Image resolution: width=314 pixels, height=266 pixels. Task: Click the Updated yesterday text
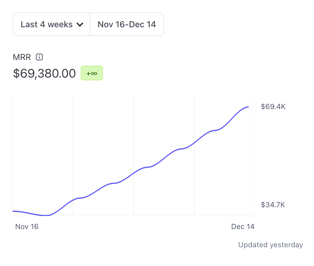270,245
